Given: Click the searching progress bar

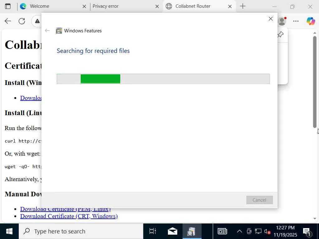Looking at the screenshot, I should 163,79.
